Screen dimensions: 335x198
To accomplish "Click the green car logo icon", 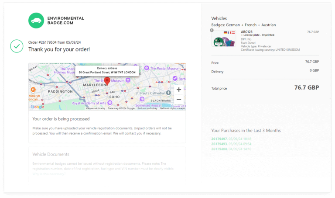I will coord(36,21).
